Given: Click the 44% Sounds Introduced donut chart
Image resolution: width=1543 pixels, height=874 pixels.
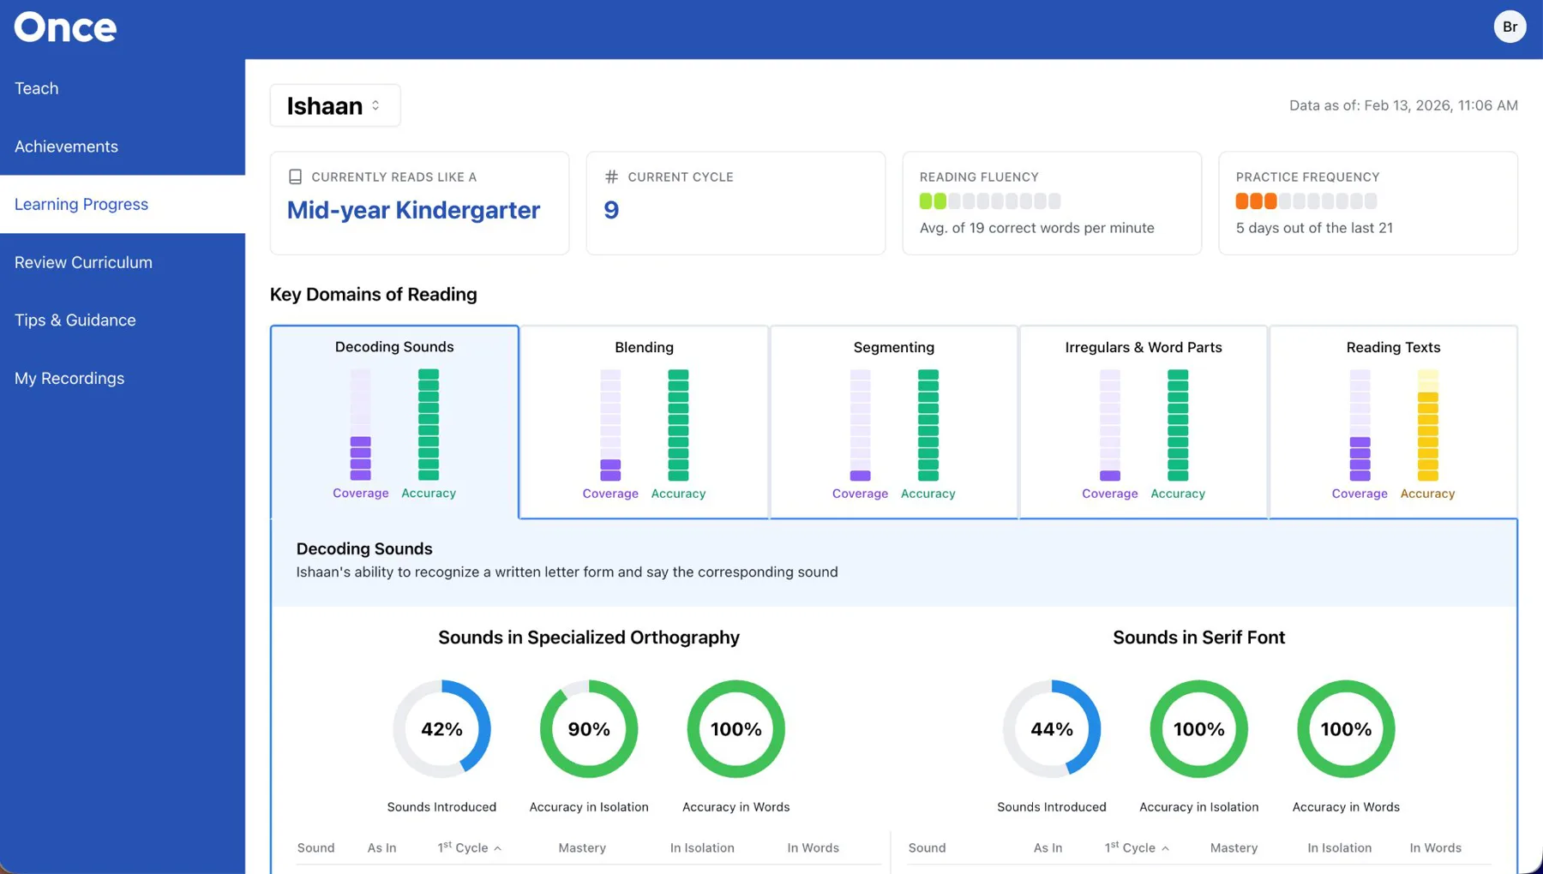Looking at the screenshot, I should (x=1052, y=729).
